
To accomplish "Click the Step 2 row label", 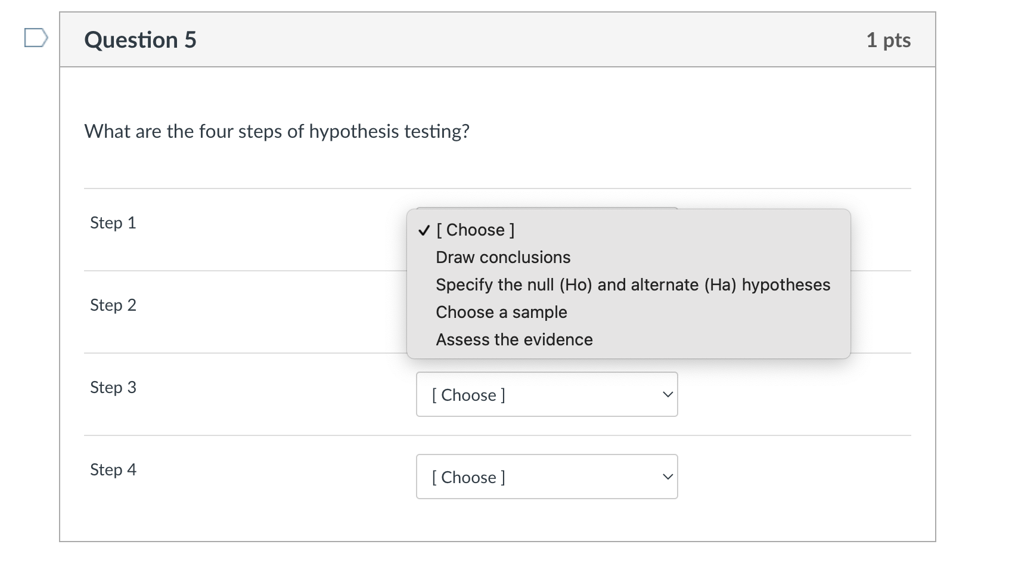I will click(113, 305).
